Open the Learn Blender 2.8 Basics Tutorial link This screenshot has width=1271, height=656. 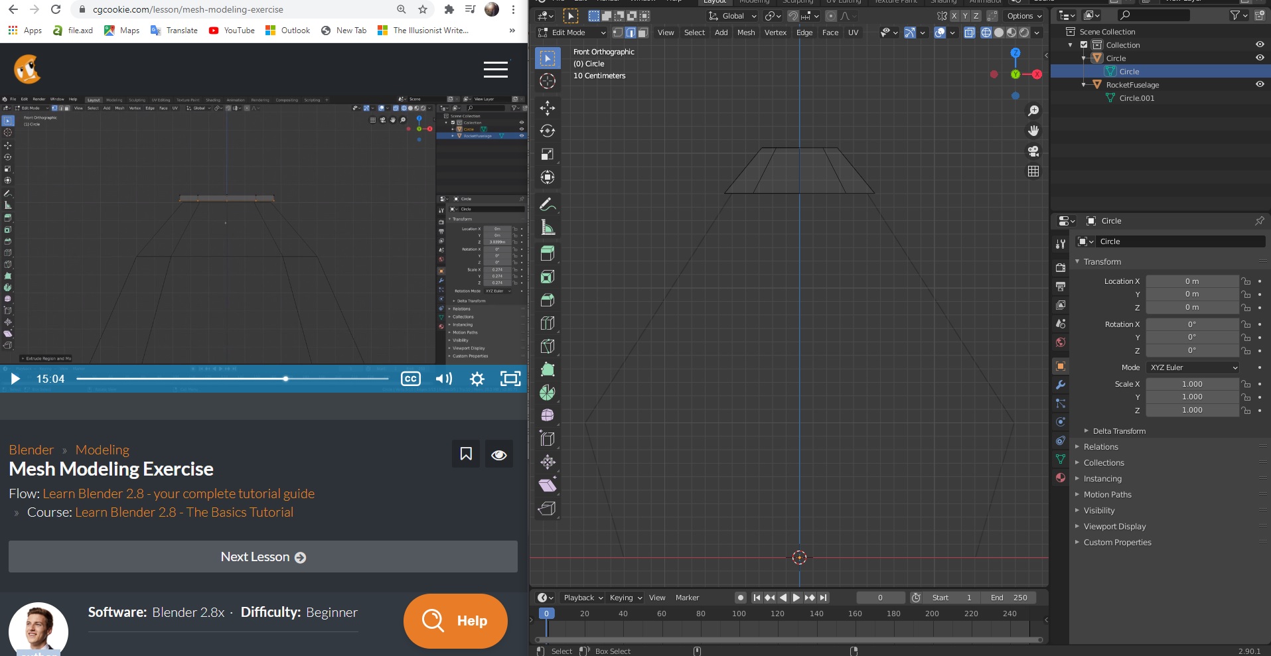pos(185,512)
